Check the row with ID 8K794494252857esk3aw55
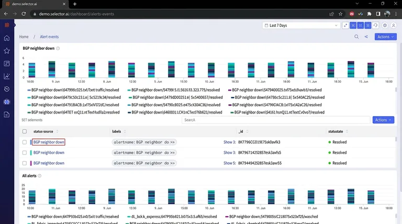402x224 pixels. point(25,163)
